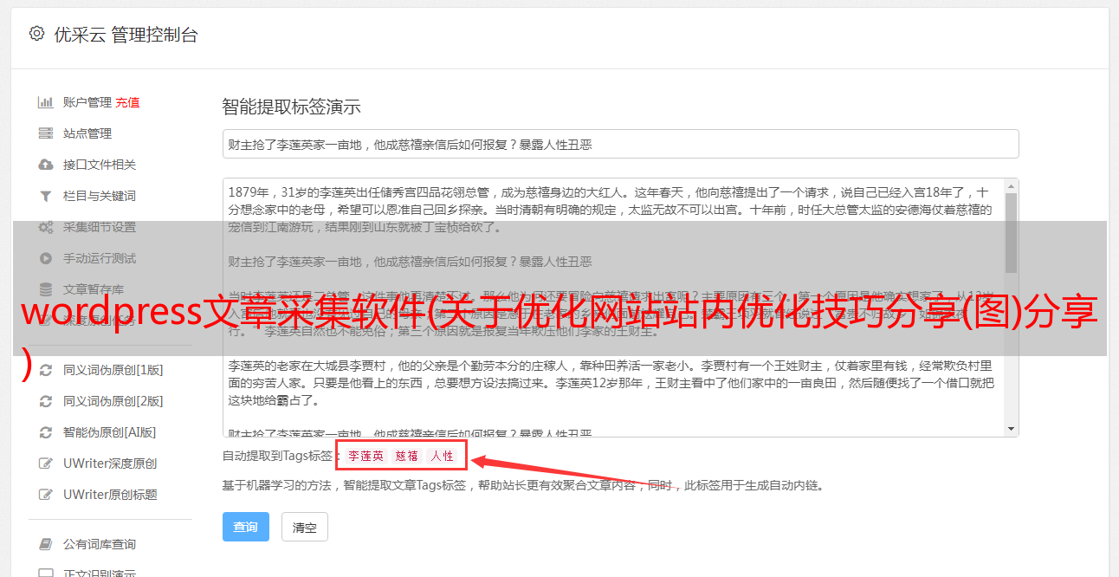This screenshot has height=577, width=1119.
Task: Click the red 充值 recharge link
Action: (x=127, y=102)
